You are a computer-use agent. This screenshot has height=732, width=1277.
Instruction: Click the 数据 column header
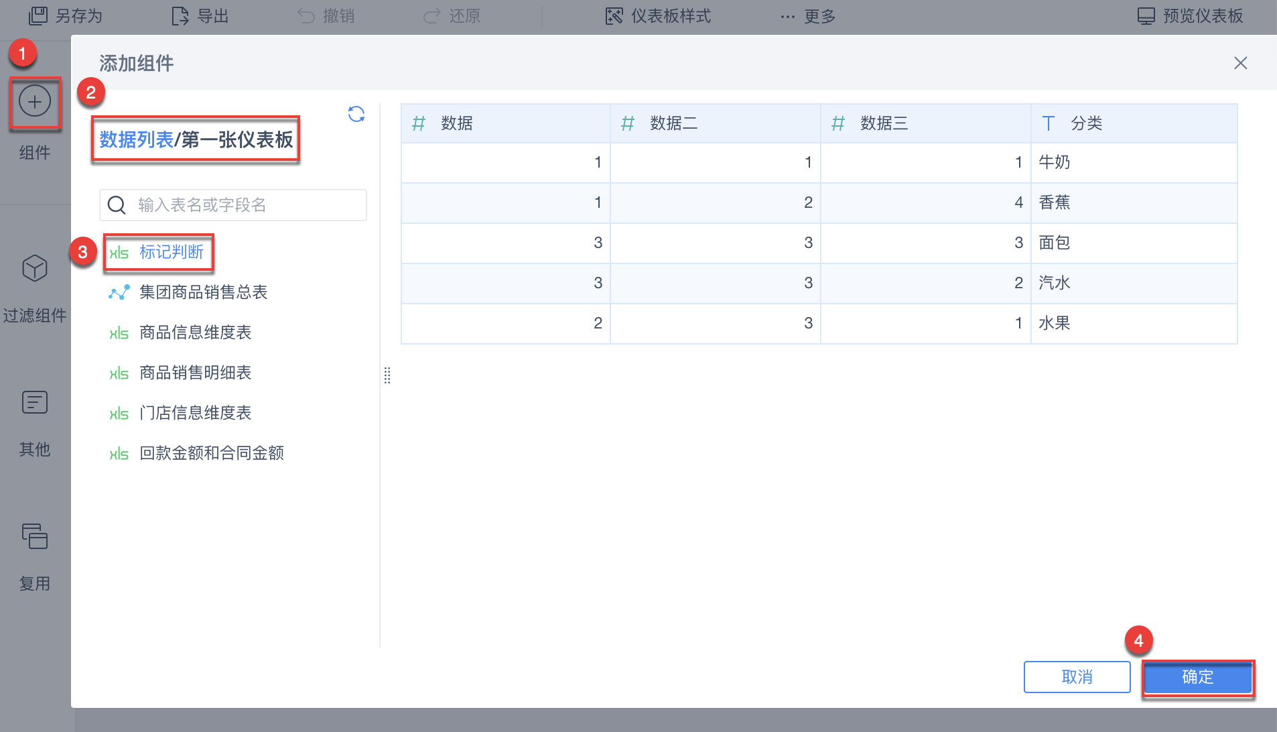[x=506, y=123]
